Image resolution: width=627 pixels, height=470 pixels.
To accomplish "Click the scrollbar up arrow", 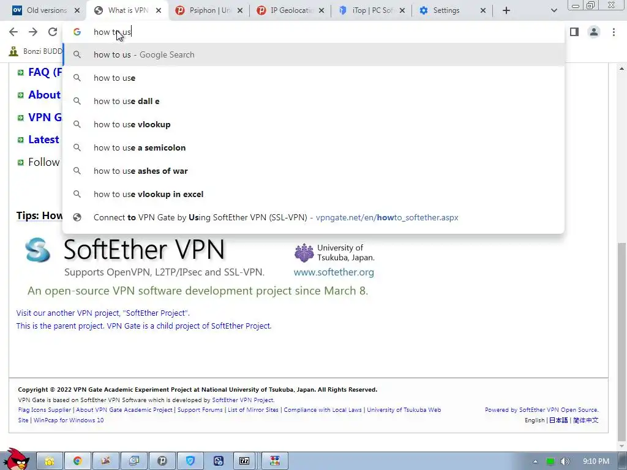I will click(622, 69).
